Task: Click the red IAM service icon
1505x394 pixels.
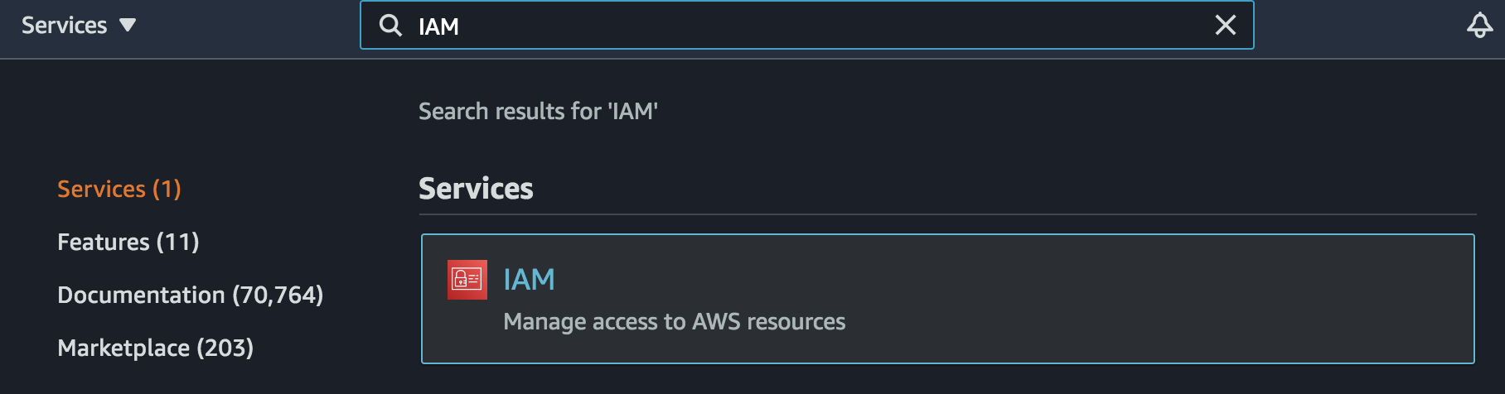Action: [x=467, y=280]
